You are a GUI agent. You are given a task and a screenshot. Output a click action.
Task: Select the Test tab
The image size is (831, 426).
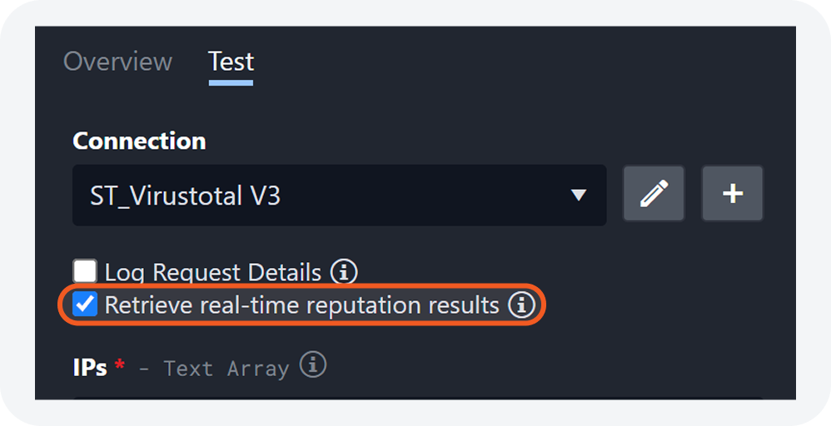click(x=231, y=62)
